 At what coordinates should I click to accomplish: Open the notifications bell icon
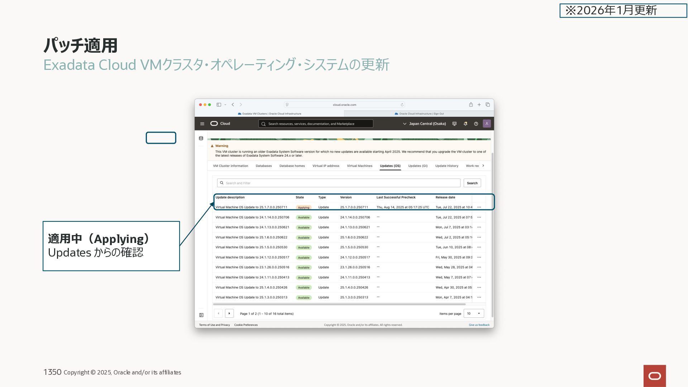[x=465, y=124]
